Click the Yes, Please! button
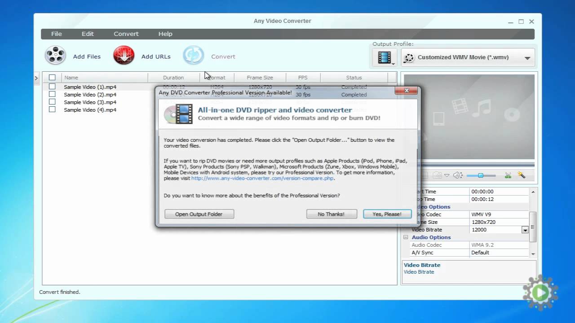 pos(387,214)
